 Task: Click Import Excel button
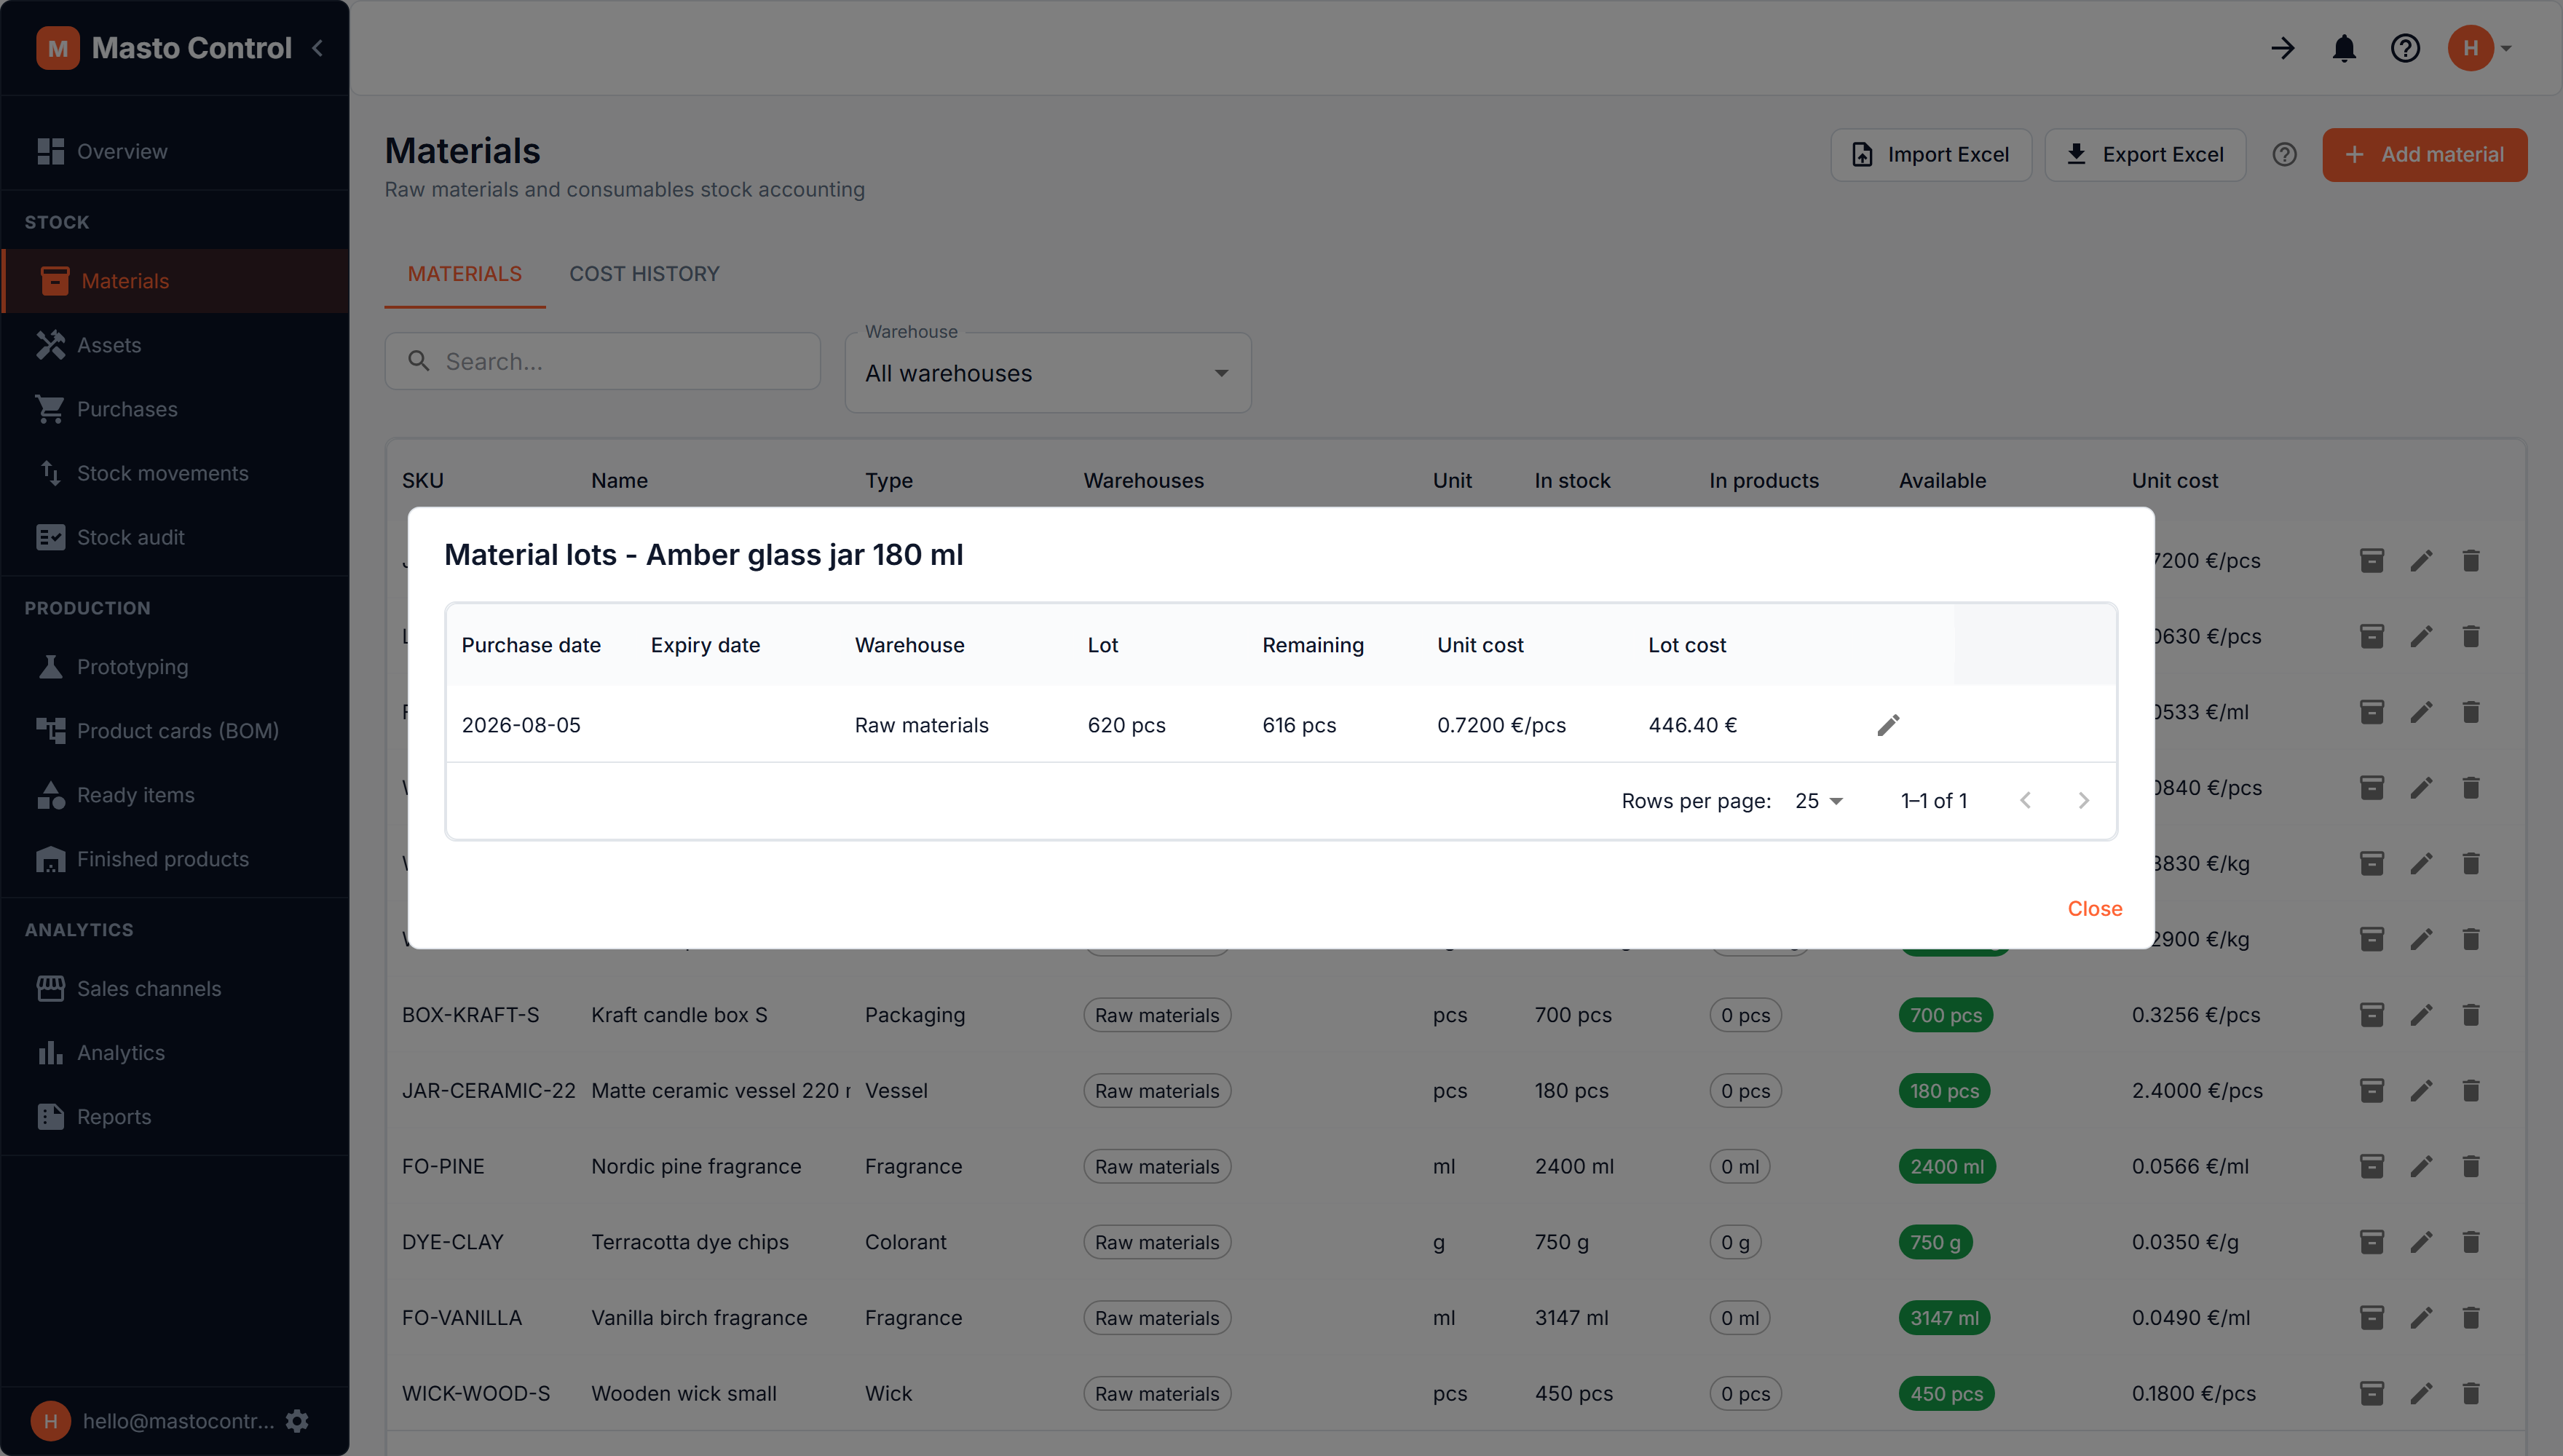1930,155
